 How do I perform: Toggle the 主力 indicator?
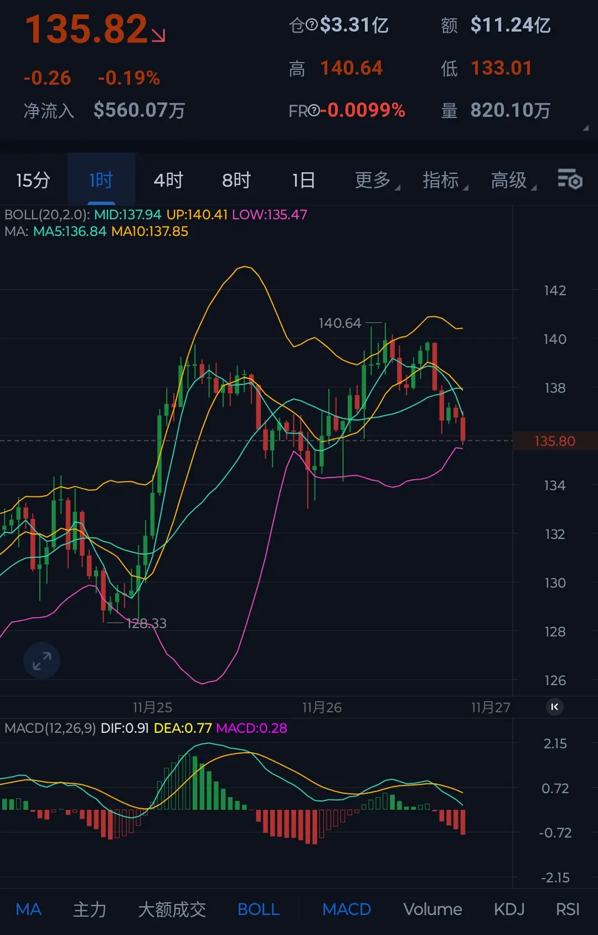click(90, 909)
